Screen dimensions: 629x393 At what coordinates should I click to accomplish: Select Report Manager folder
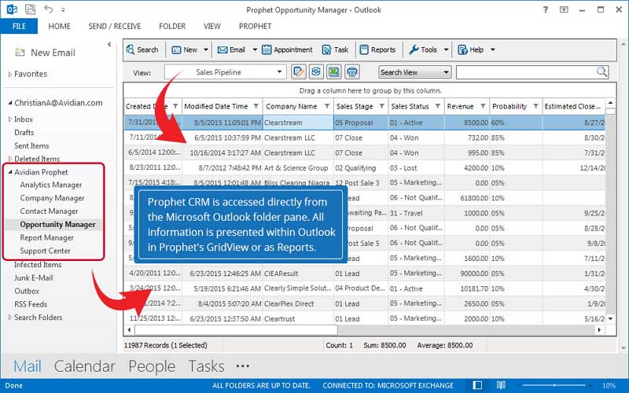pos(47,238)
